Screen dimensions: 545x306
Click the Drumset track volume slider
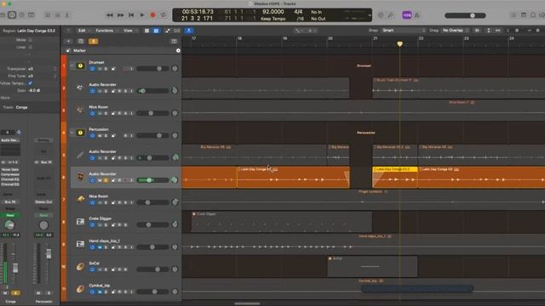[x=152, y=69]
